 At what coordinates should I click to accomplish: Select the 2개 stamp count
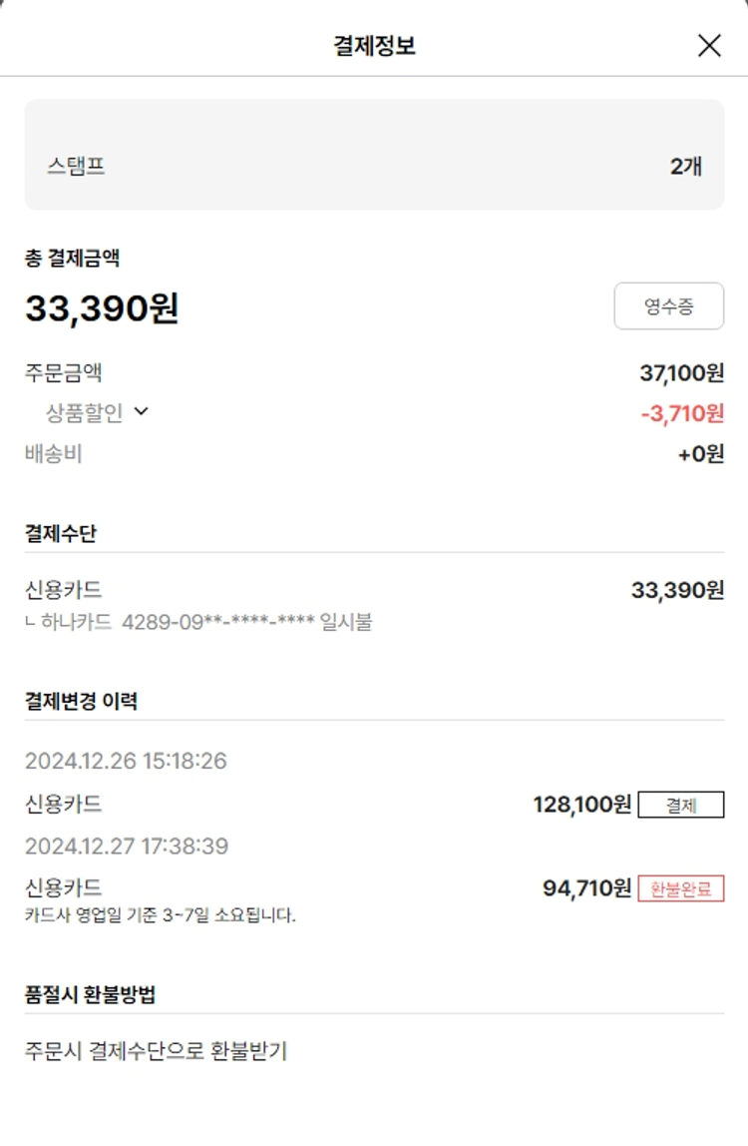point(686,167)
